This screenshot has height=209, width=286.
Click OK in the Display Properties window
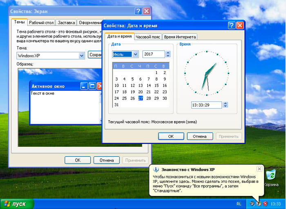(78, 160)
